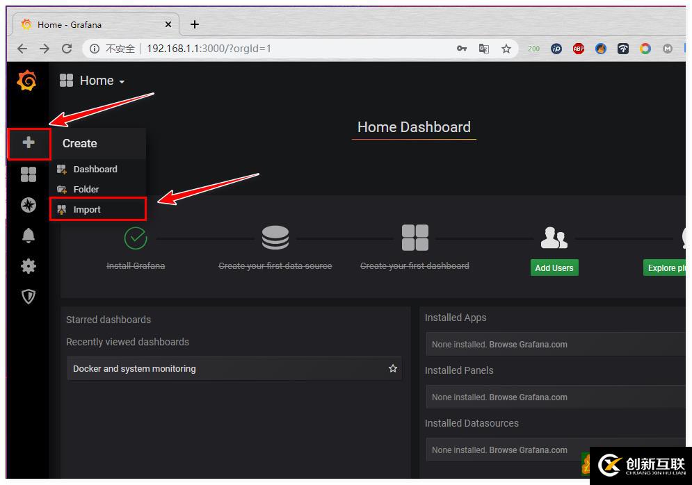Image resolution: width=692 pixels, height=485 pixels.
Task: Open the Server Admin shield icon
Action: (x=29, y=297)
